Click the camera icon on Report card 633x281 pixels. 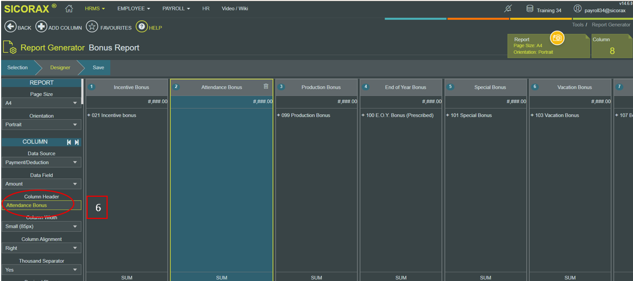(x=557, y=38)
